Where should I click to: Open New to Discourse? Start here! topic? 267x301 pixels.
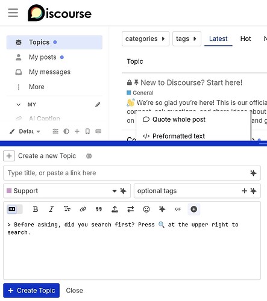pyautogui.click(x=191, y=82)
